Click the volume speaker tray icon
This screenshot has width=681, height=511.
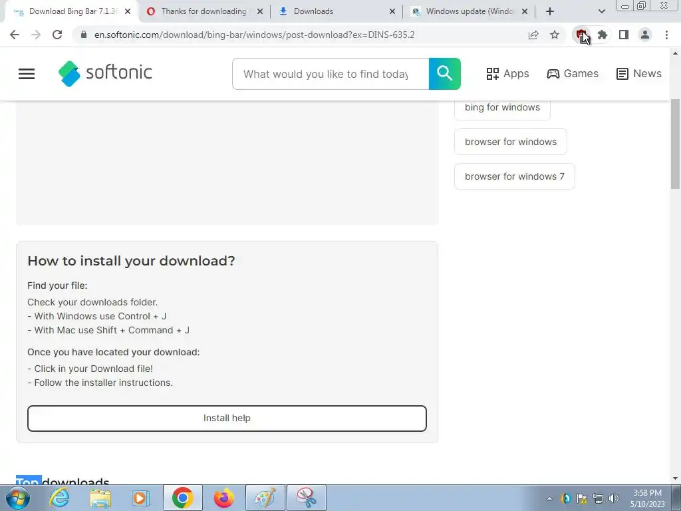(614, 498)
